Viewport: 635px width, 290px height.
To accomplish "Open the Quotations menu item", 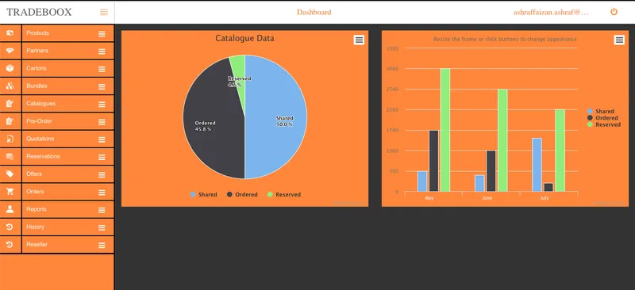I will click(40, 139).
